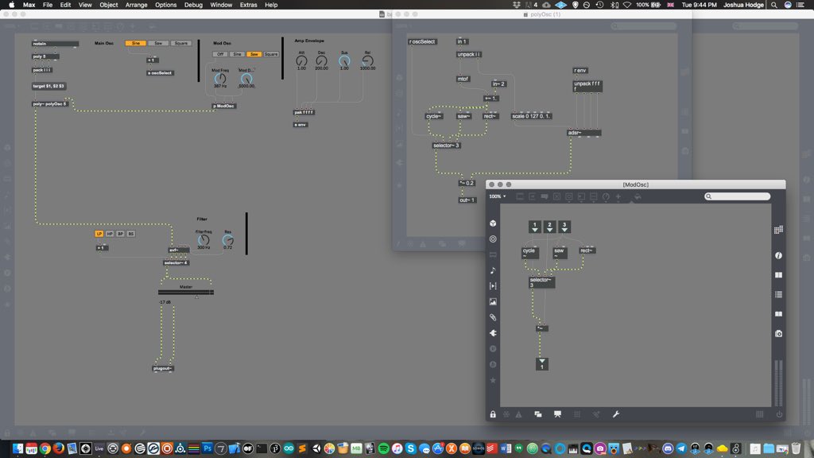The height and width of the screenshot is (458, 814).
Task: Click the wrench icon in ModOsc bottom toolbar
Action: (x=616, y=414)
